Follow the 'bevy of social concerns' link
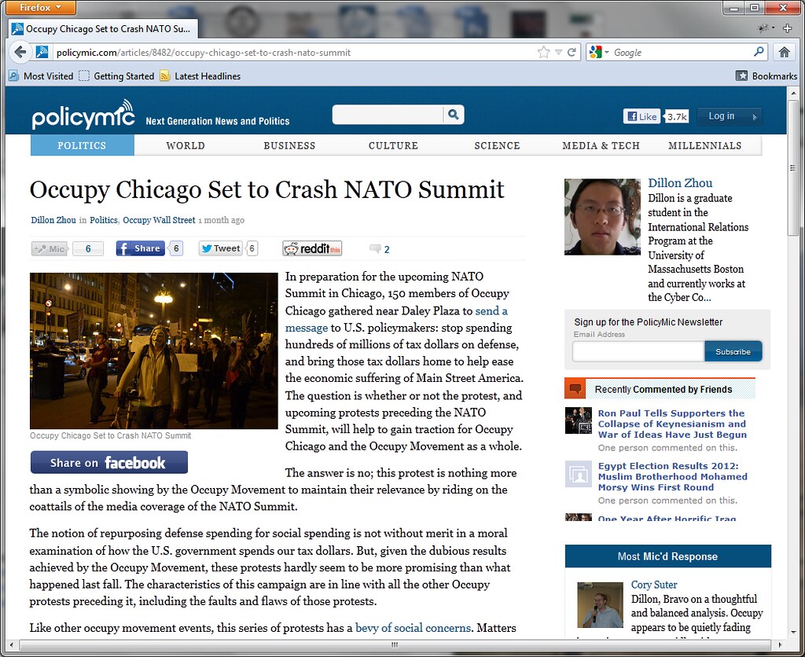805x657 pixels. (x=413, y=628)
